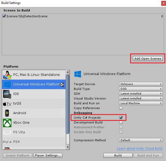Uncheck the Scenes/ObjDetectionScene checkbox
Viewport: 166px width, 161px height.
pyautogui.click(x=4, y=16)
